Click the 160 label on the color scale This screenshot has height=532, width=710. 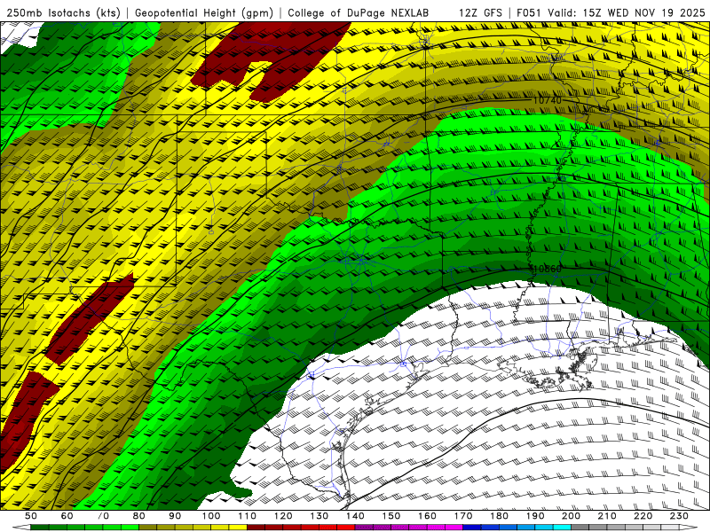coord(427,516)
